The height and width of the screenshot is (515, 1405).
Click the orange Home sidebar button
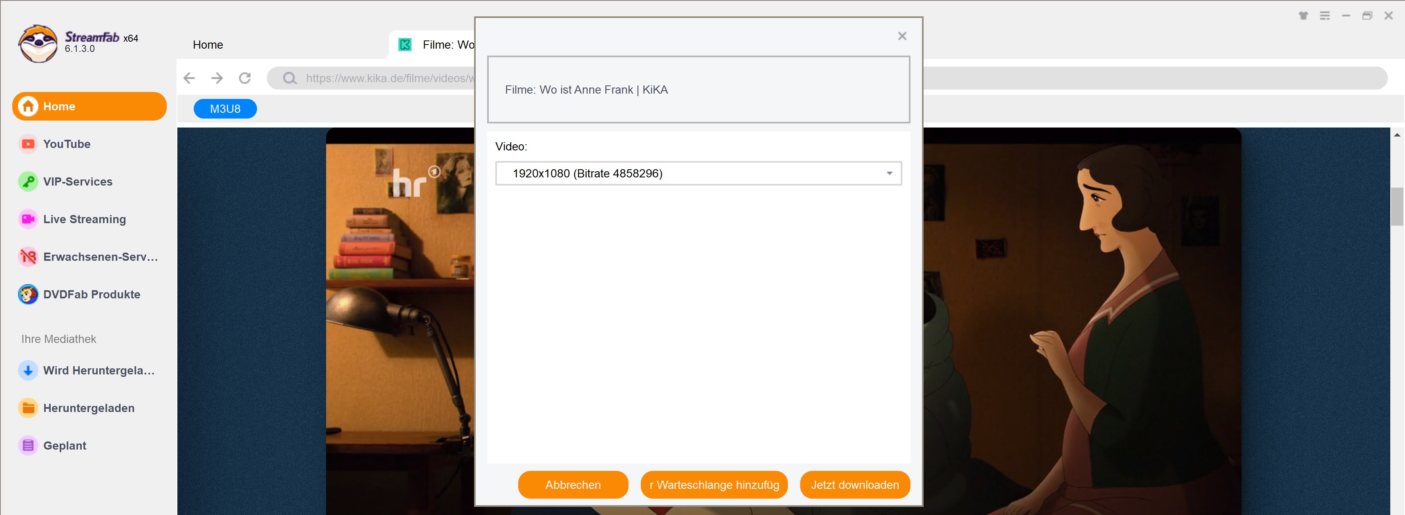pyautogui.click(x=89, y=106)
